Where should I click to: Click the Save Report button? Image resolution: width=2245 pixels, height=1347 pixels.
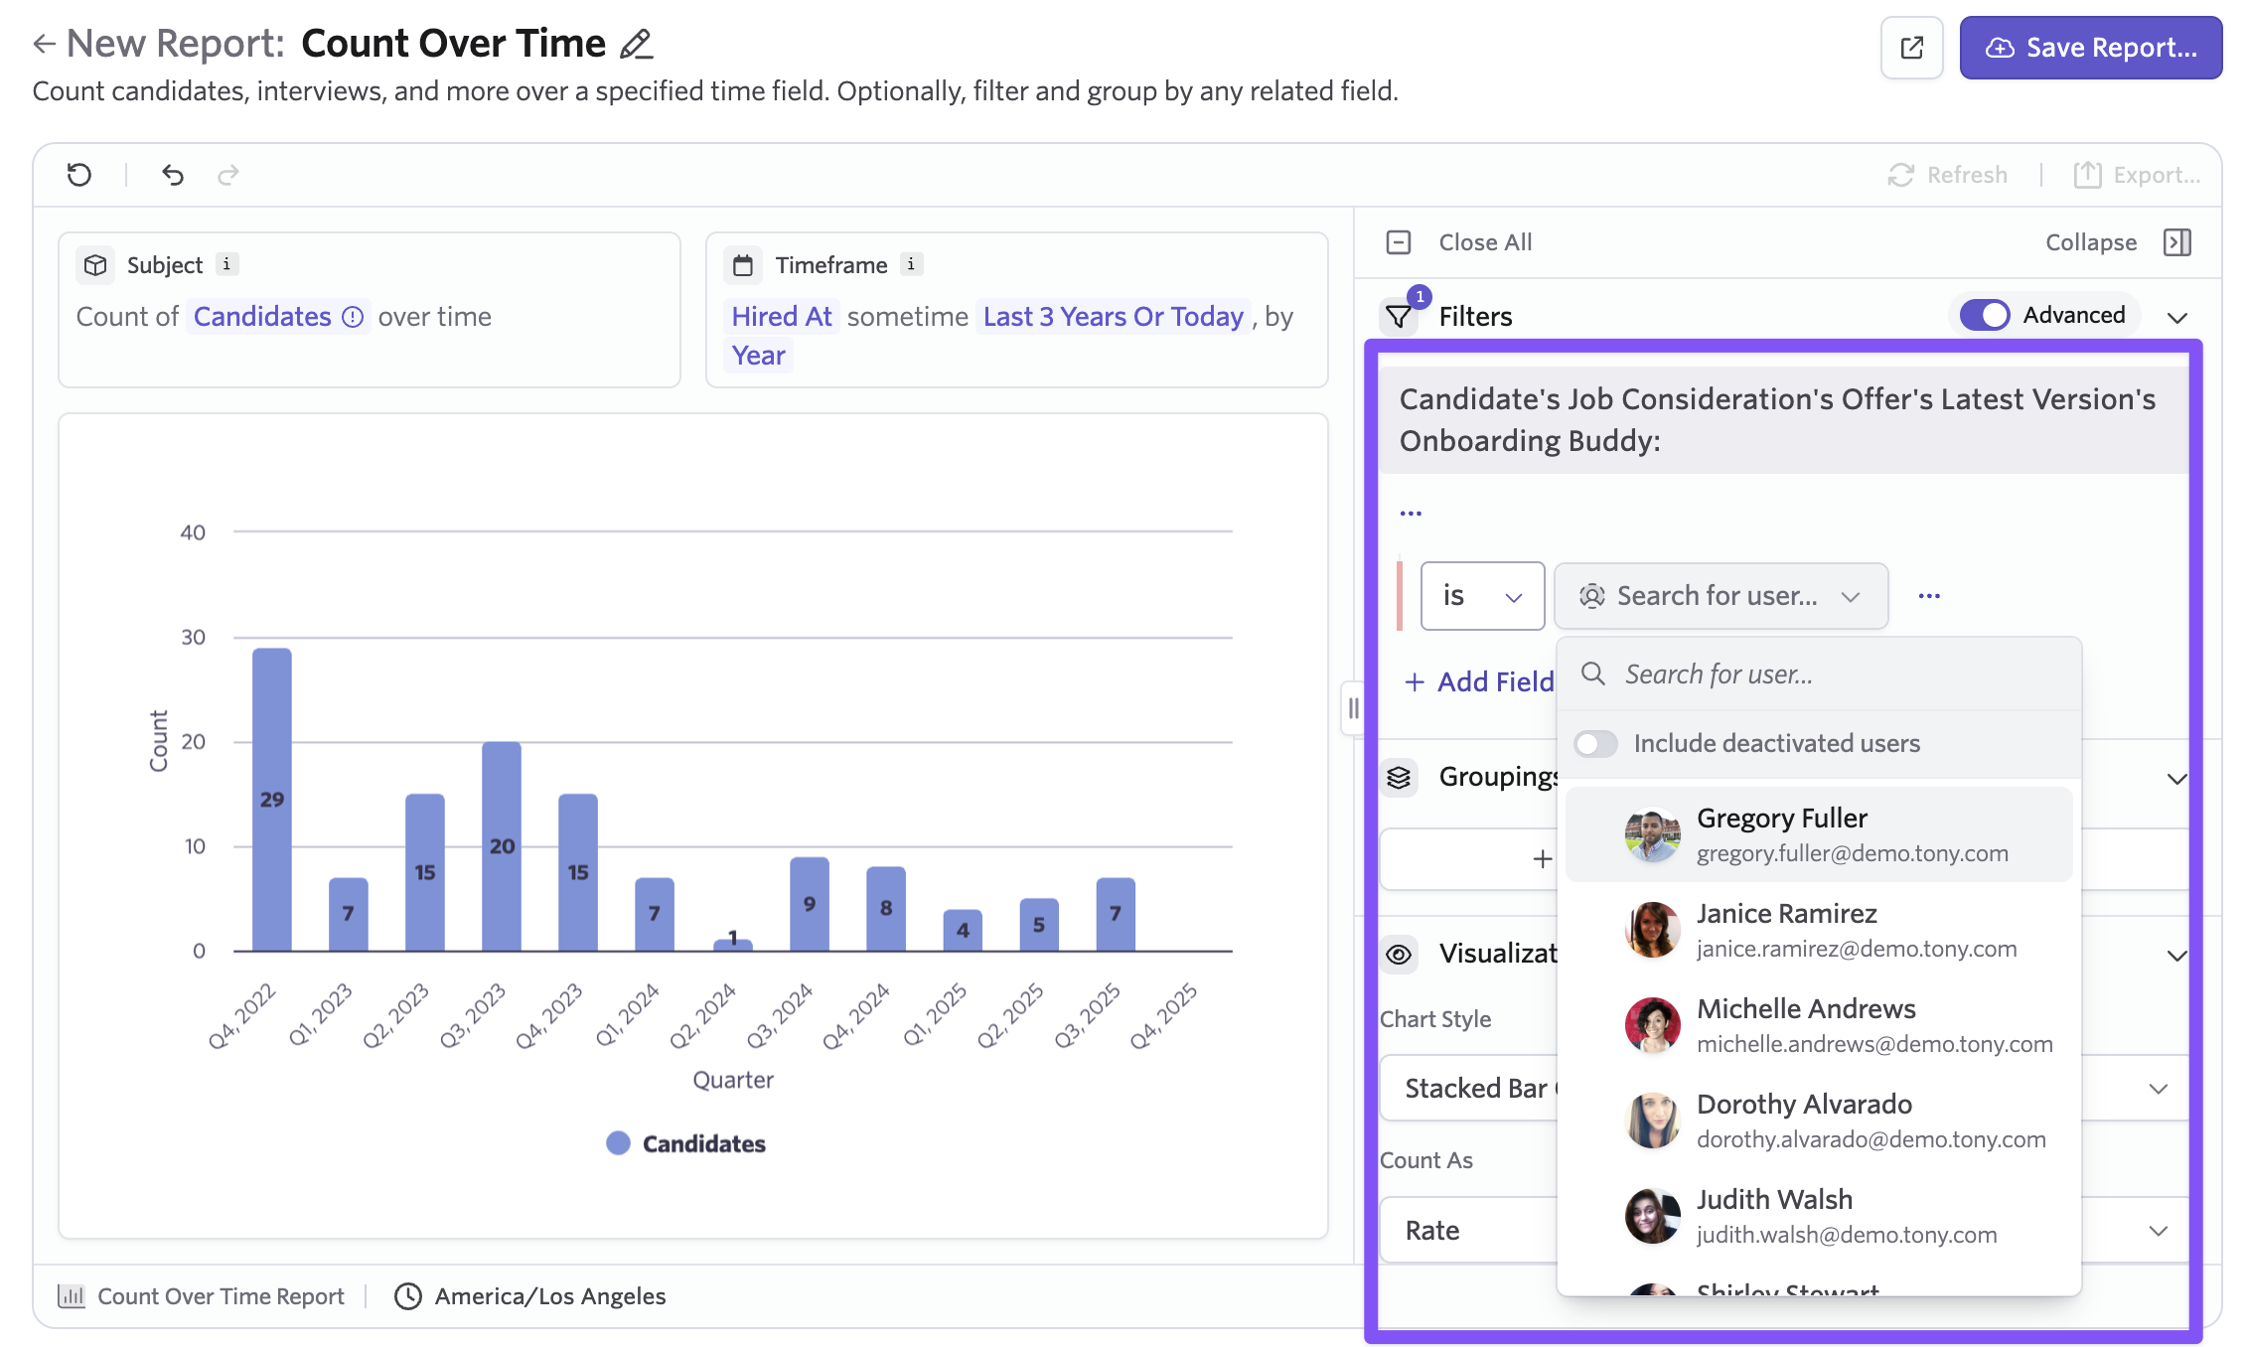click(x=2090, y=48)
